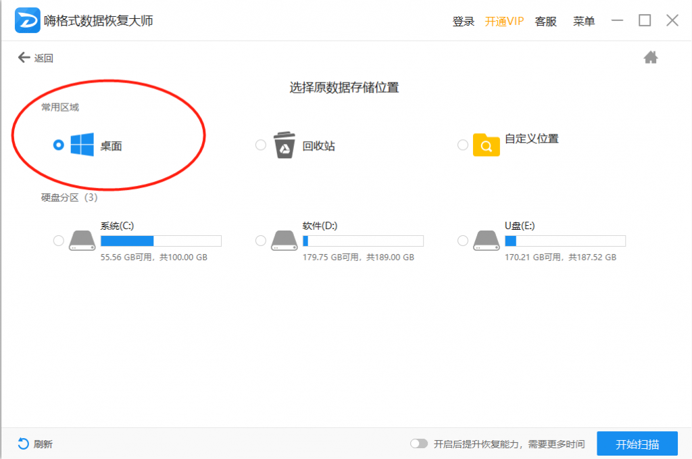Screen dimensions: 692x459
Task: Click the 嗨格式数据恢复大师 title text
Action: [x=99, y=21]
